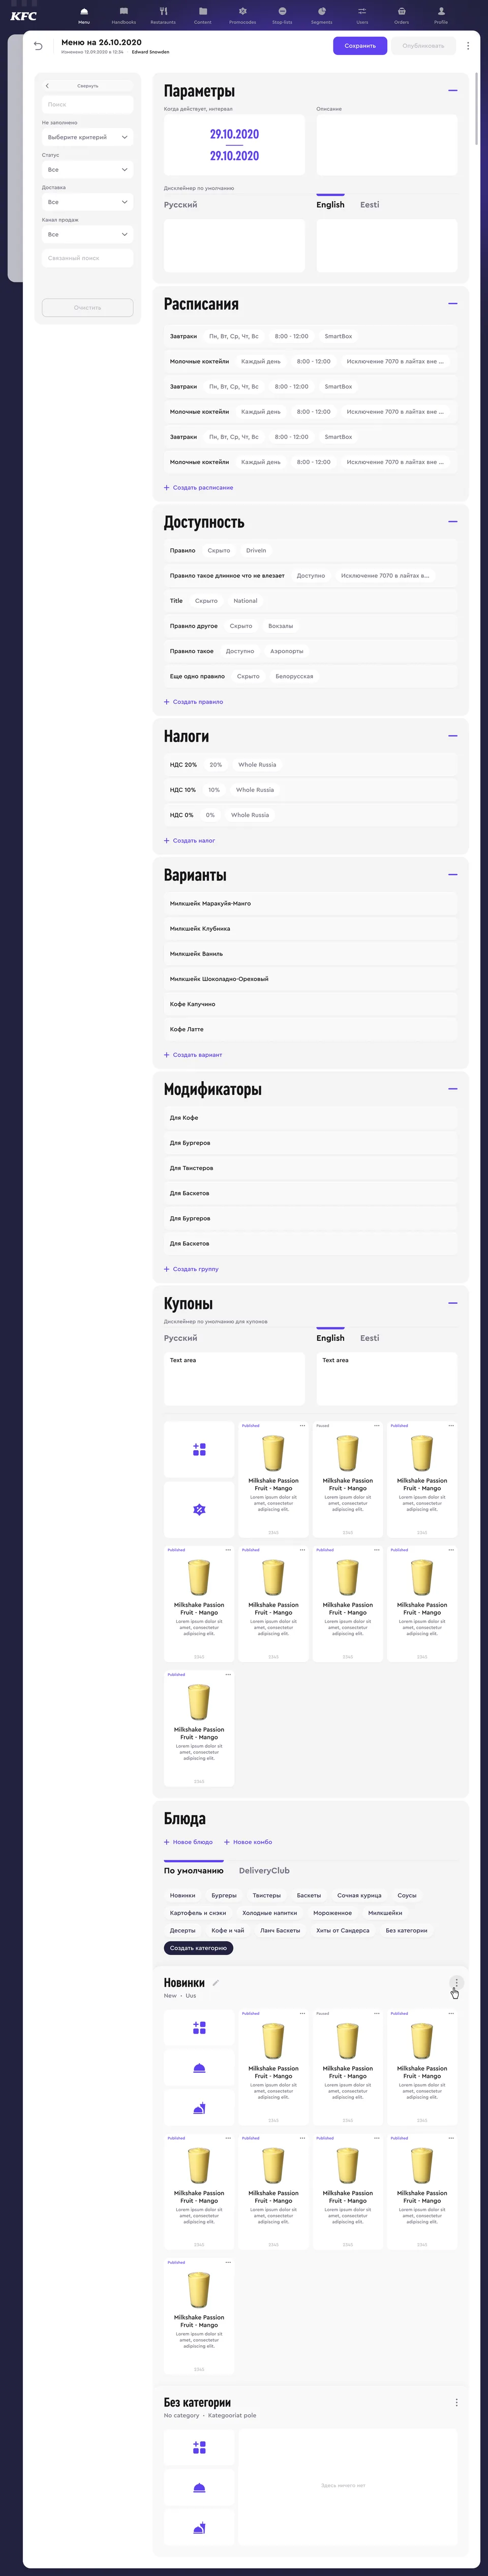Focus the Поиск search field
Image resolution: width=488 pixels, height=2576 pixels.
tap(88, 104)
